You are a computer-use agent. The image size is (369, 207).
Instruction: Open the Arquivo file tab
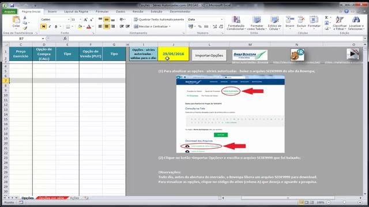[x=10, y=11]
